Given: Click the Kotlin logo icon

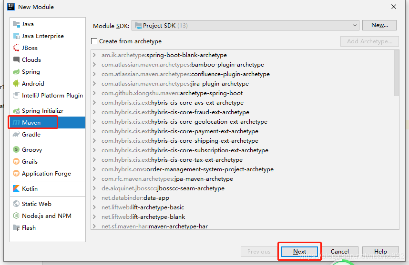Looking at the screenshot, I should [16, 188].
